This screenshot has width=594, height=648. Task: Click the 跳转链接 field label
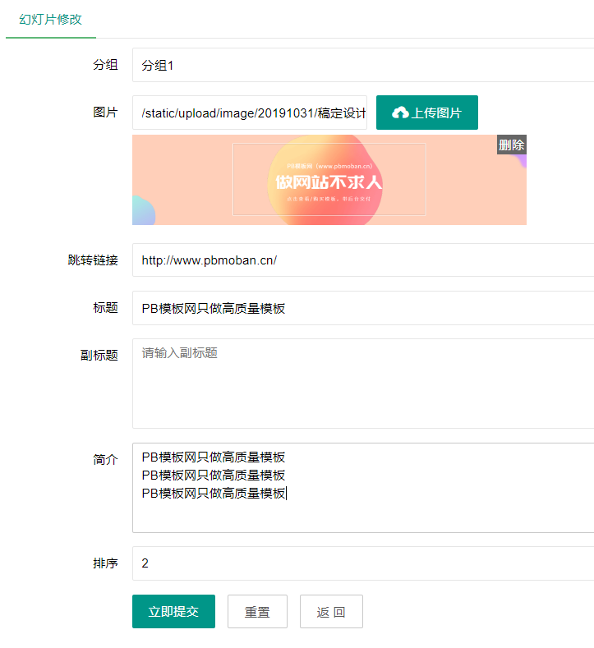(x=93, y=260)
